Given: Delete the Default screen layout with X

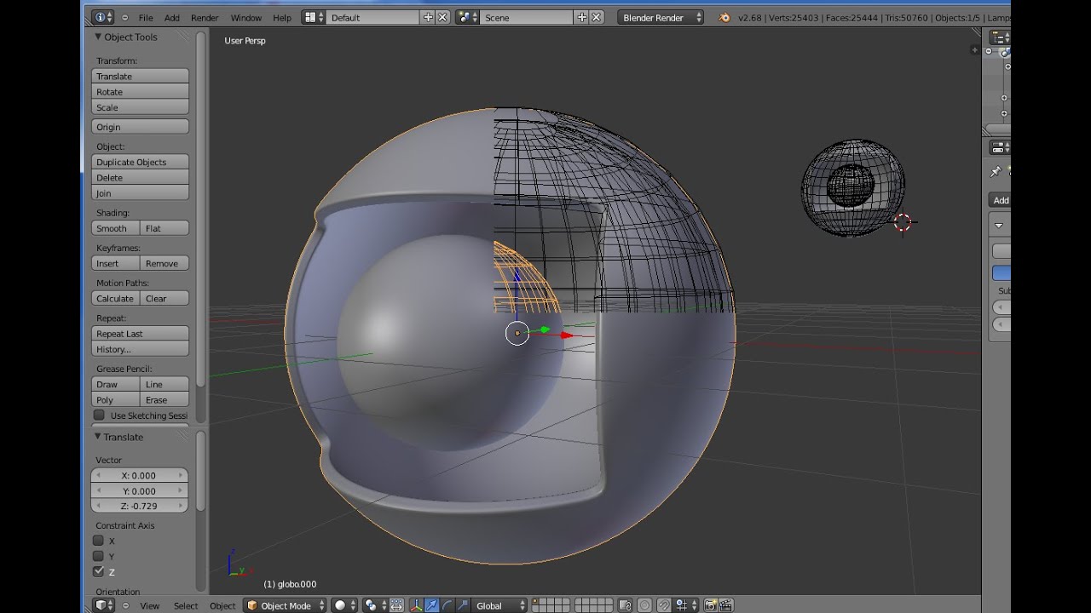Looking at the screenshot, I should (442, 17).
